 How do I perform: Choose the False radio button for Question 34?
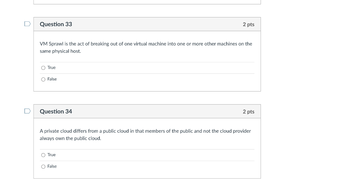[x=43, y=167]
